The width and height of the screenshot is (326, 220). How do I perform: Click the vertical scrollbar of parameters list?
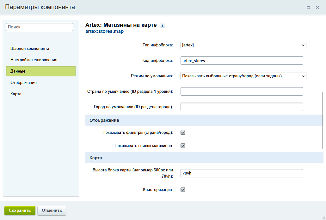(323, 120)
